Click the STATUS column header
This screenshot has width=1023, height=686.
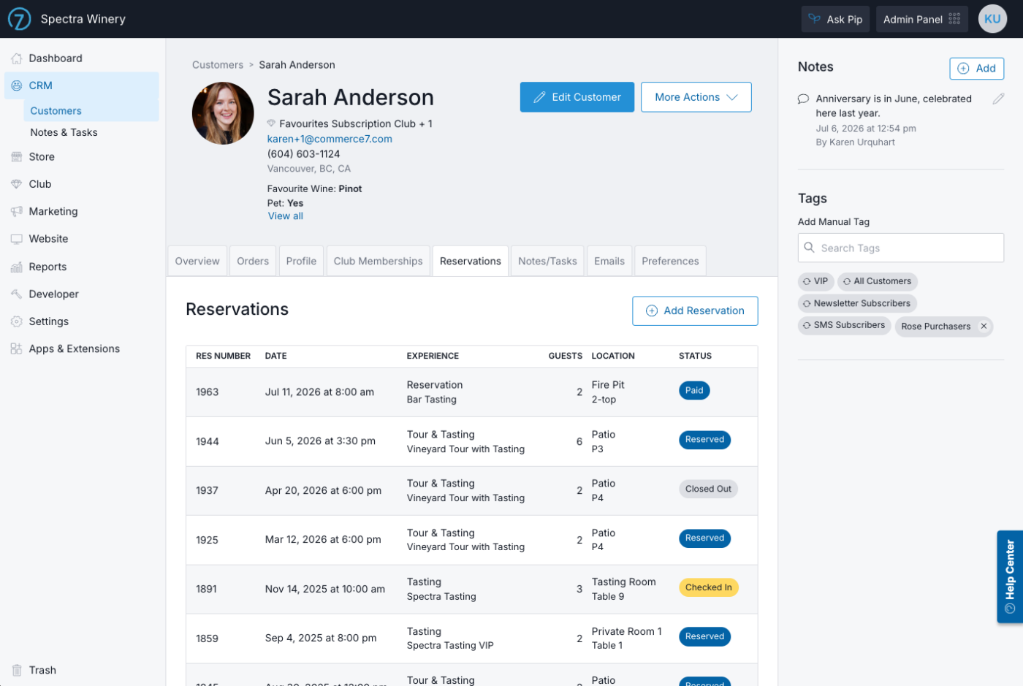(695, 357)
